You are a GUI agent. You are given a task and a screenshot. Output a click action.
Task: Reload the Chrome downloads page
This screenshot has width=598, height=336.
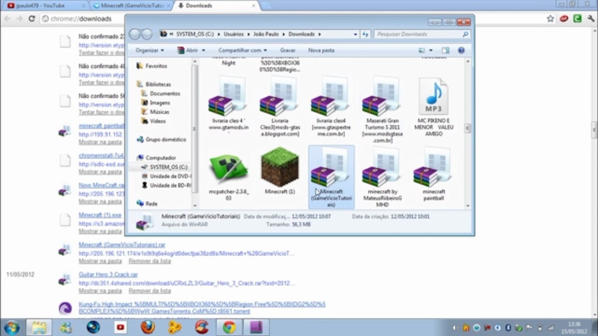pos(32,19)
